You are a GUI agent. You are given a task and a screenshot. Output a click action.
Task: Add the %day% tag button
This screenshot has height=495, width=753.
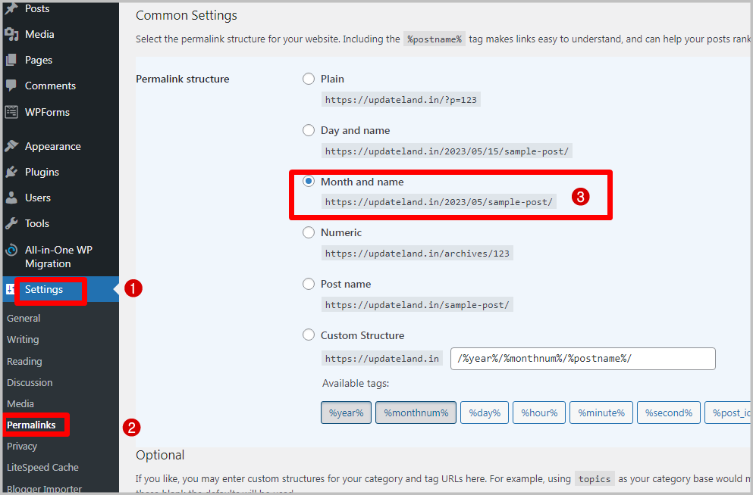(x=484, y=413)
